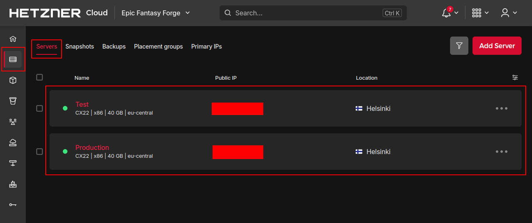This screenshot has height=223, width=532.
Task: Expand the apps grid dropdown chevron
Action: click(x=487, y=13)
